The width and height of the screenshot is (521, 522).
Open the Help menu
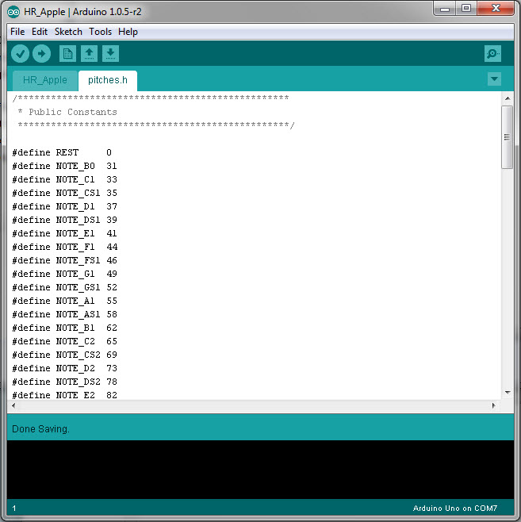[128, 32]
